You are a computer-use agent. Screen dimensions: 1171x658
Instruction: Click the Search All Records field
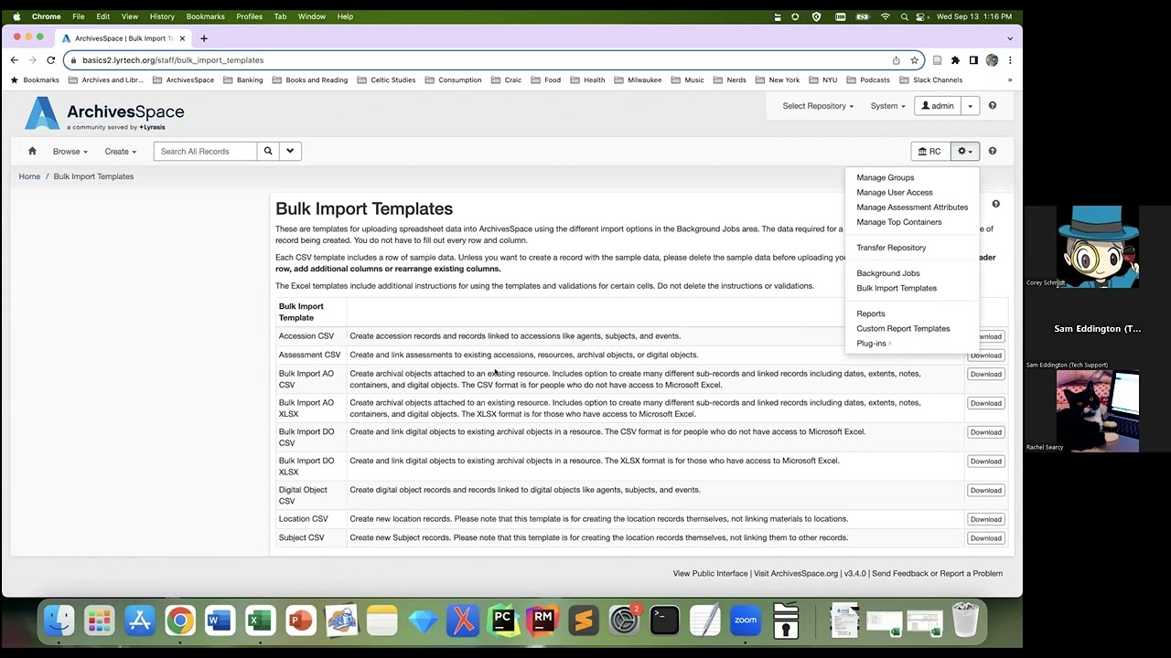pyautogui.click(x=205, y=151)
